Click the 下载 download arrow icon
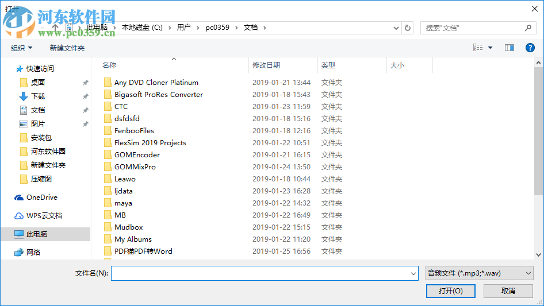 23,96
